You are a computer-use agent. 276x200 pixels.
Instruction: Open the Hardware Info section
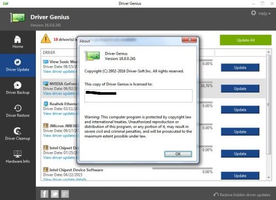coord(18,157)
